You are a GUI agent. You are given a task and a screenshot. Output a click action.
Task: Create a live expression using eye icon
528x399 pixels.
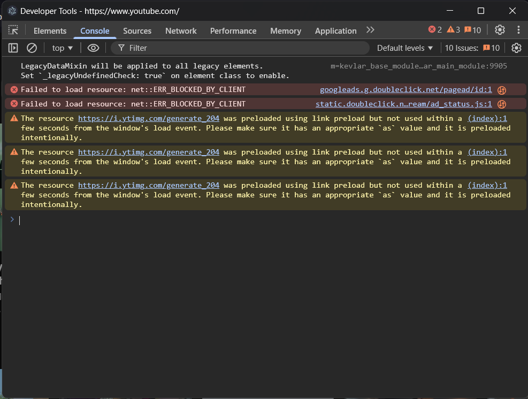click(x=93, y=48)
